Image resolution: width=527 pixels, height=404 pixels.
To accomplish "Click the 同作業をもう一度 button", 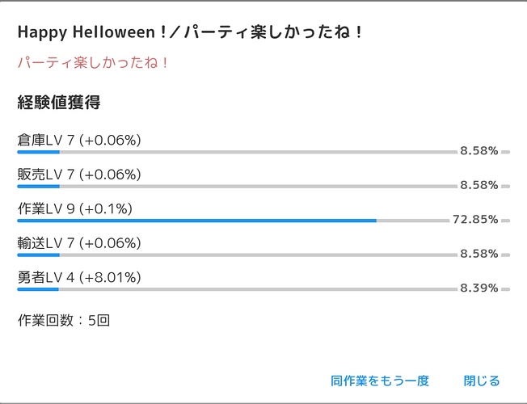I will [380, 381].
